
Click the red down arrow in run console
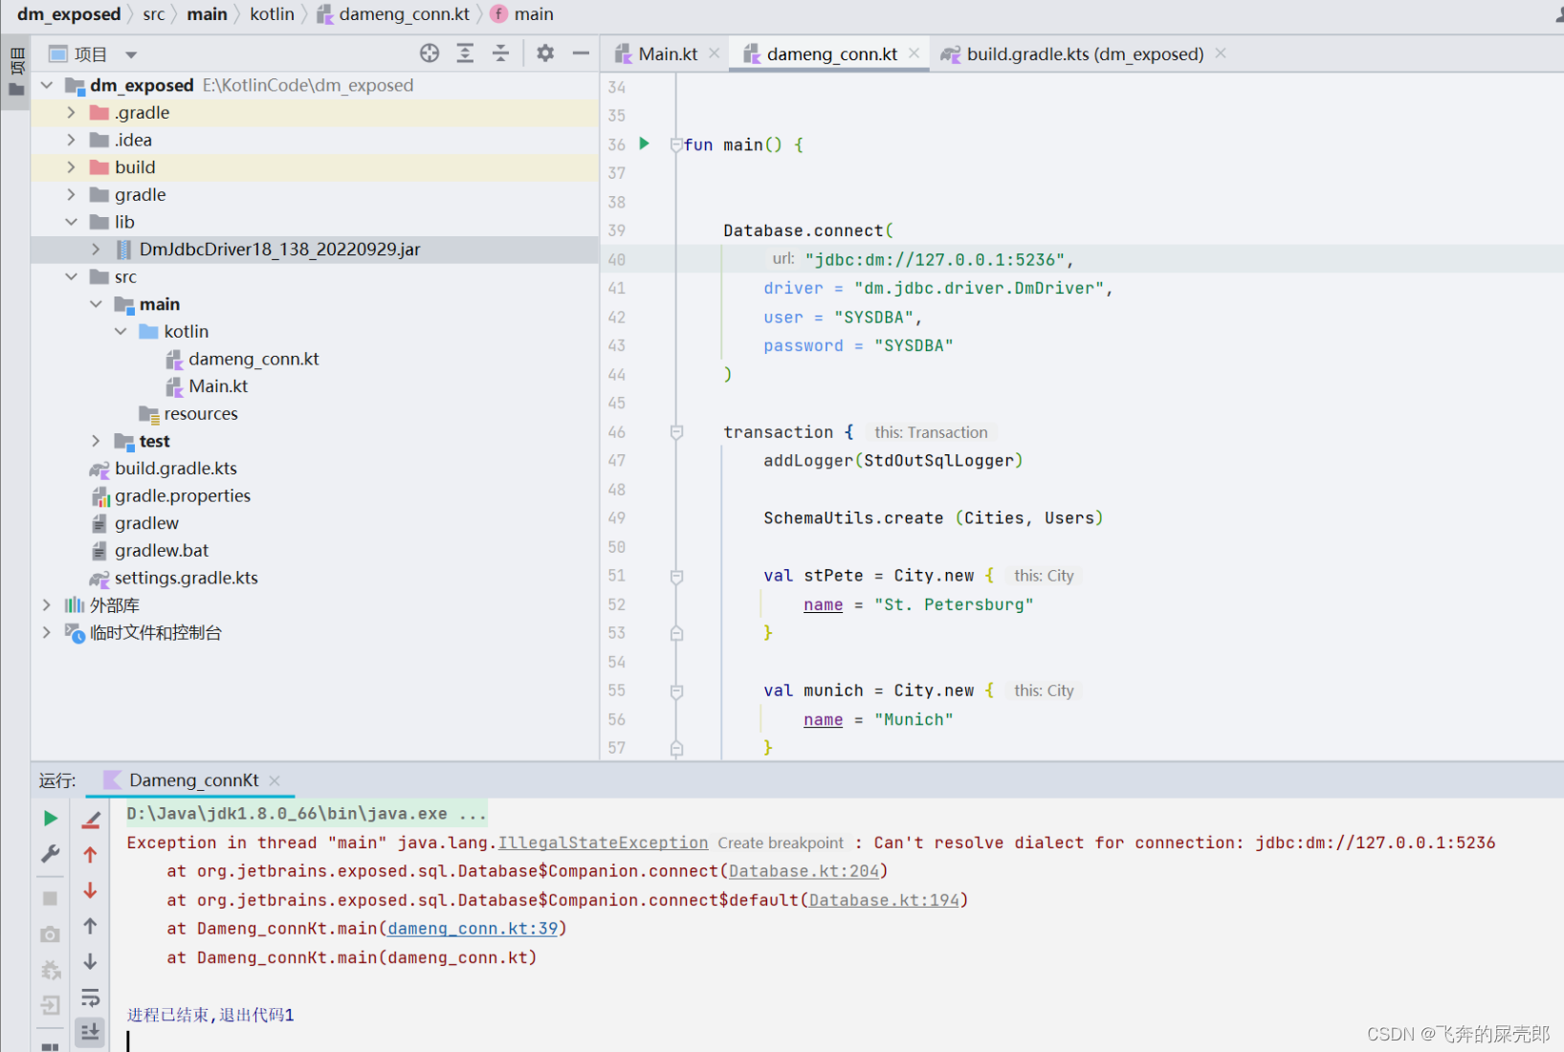click(90, 890)
